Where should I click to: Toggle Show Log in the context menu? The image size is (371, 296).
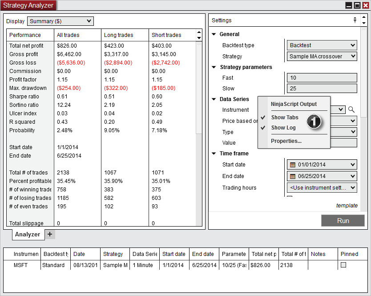[283, 128]
